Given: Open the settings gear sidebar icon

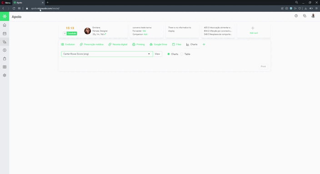Looking at the screenshot, I should click(x=5, y=75).
